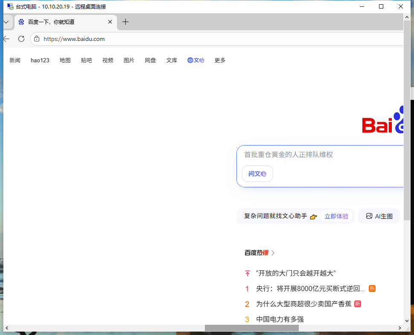Open the pinned 开放的大门只会越开越大 topic
This screenshot has height=335, width=414.
296,273
